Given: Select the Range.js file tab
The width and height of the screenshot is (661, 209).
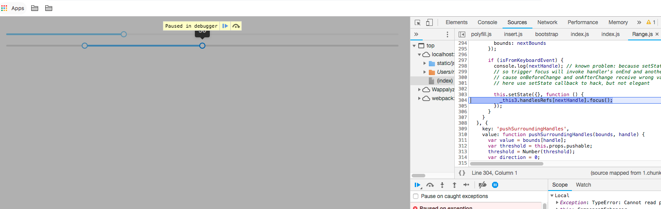Looking at the screenshot, I should [x=643, y=34].
